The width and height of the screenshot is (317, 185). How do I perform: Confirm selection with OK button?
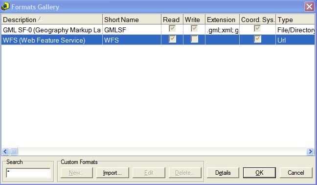tap(259, 173)
